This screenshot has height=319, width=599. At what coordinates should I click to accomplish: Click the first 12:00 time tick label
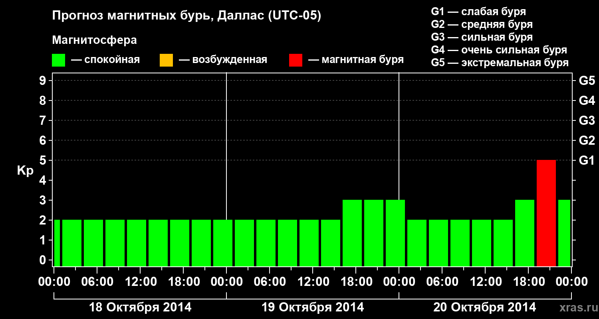tap(141, 282)
